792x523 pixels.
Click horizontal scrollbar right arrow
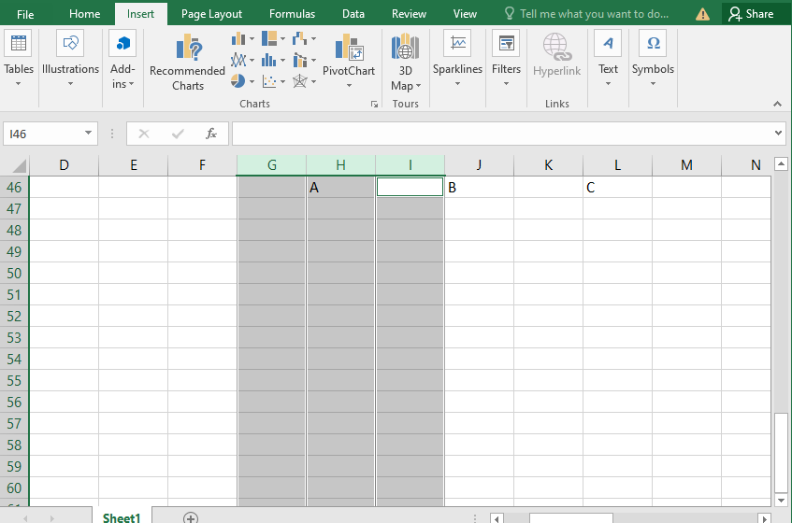tap(765, 518)
